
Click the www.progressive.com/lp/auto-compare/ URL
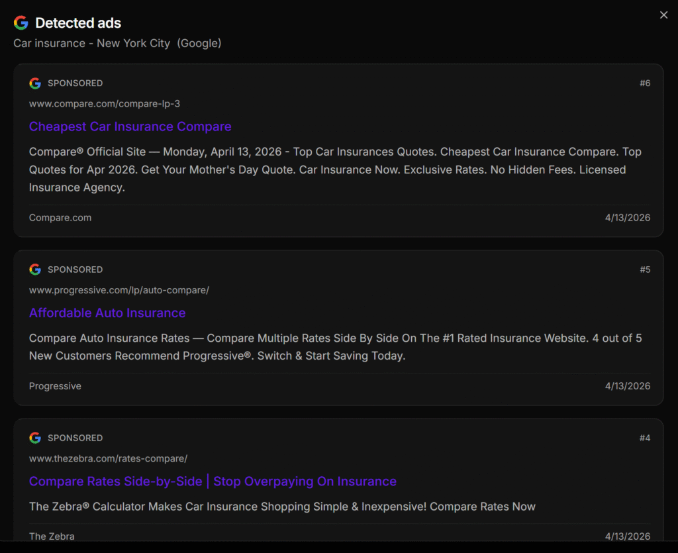pyautogui.click(x=119, y=290)
